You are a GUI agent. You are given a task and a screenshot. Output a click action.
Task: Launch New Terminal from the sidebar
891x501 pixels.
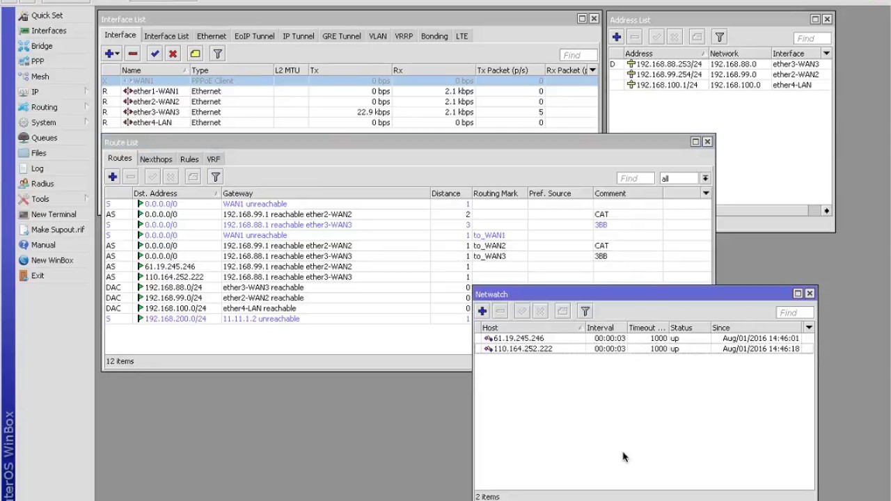pos(54,214)
